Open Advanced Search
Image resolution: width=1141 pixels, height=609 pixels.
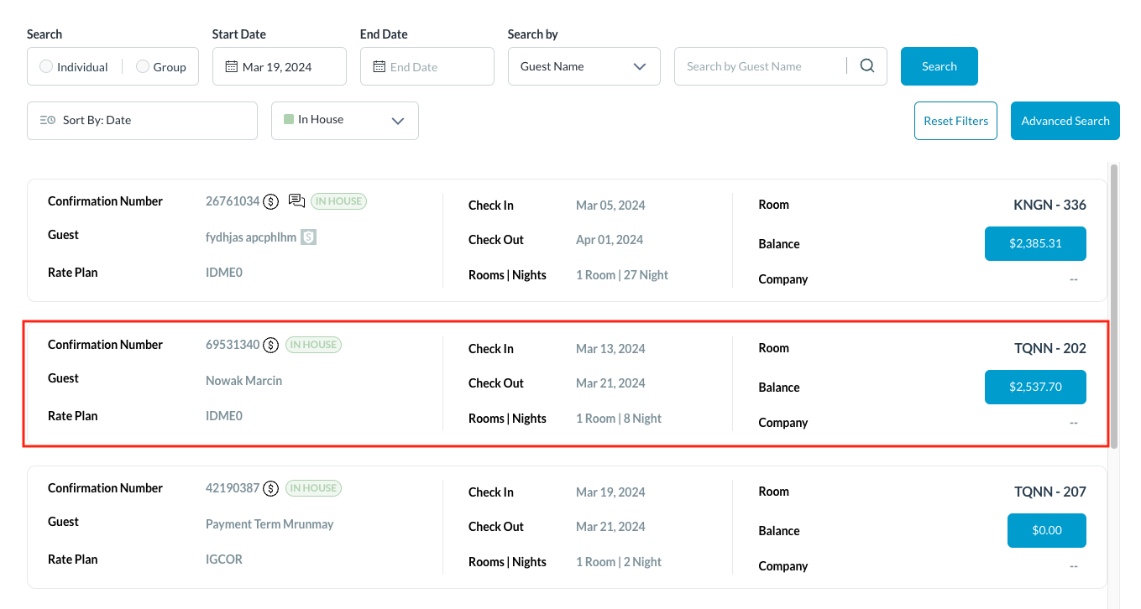(x=1065, y=121)
